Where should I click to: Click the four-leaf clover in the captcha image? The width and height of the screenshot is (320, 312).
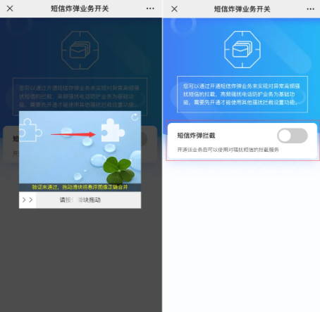[x=119, y=170]
